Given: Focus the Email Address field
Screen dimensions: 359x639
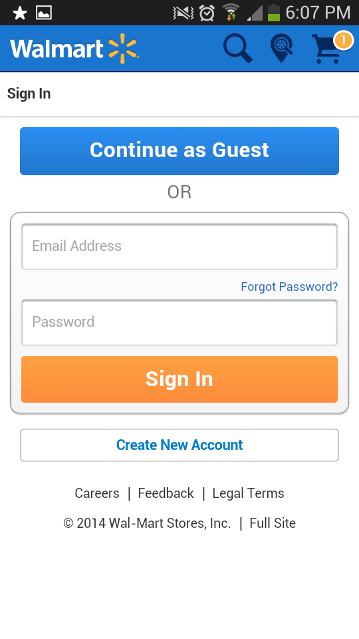Looking at the screenshot, I should click(x=179, y=246).
